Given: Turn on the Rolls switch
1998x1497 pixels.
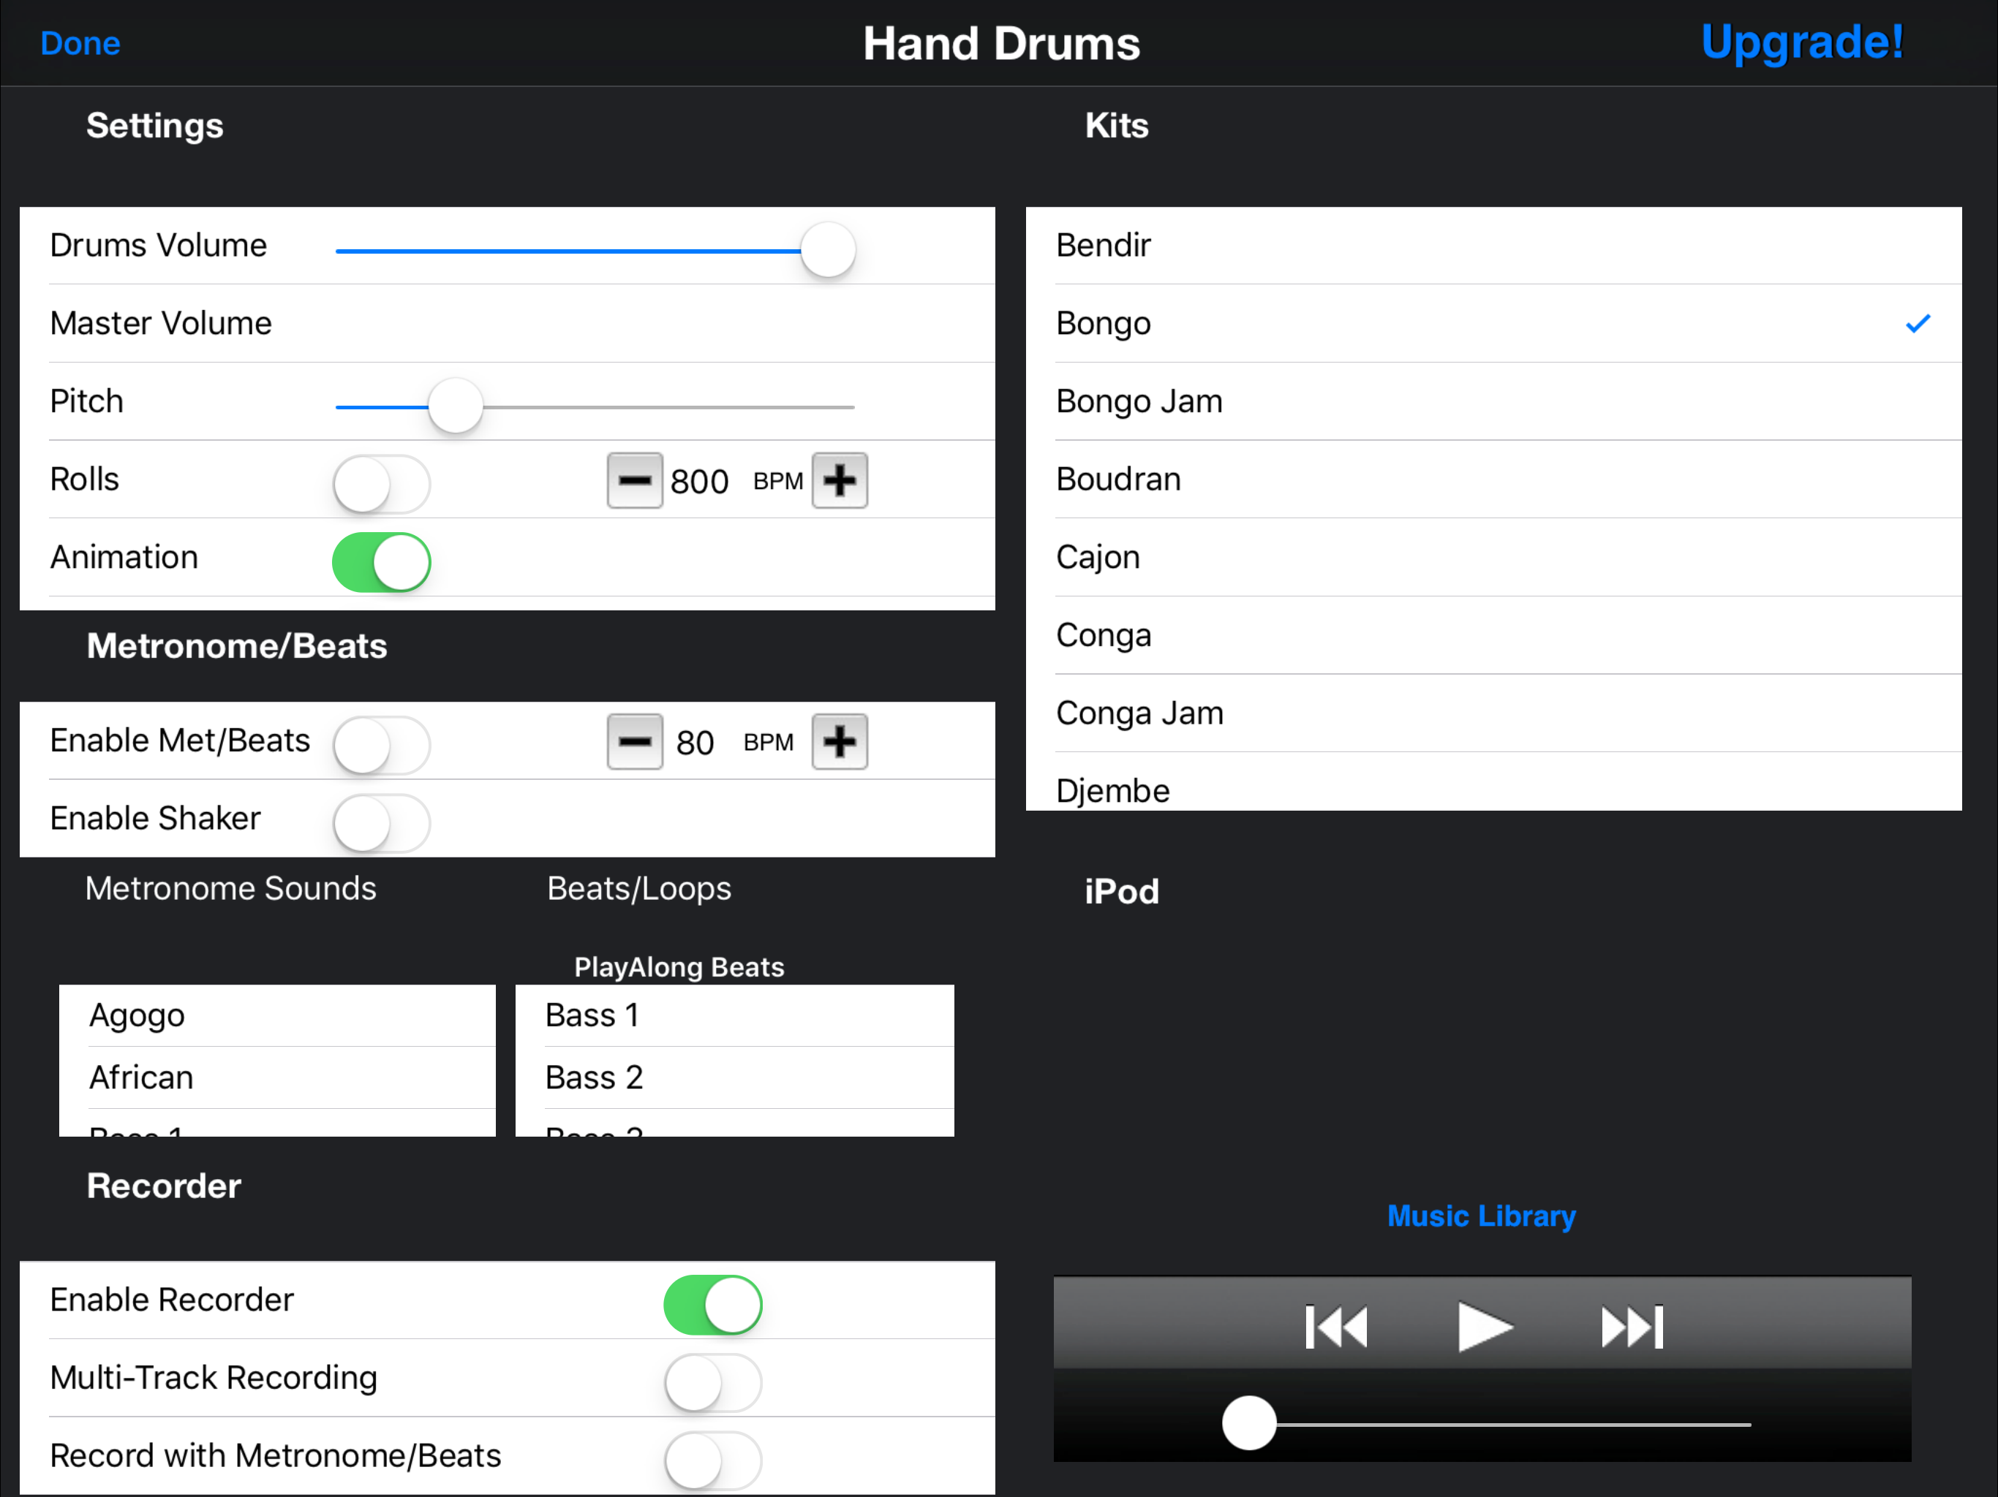Looking at the screenshot, I should click(x=381, y=484).
